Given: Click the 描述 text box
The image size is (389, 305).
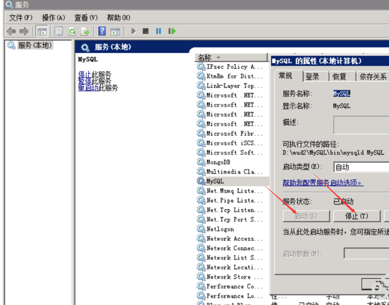Looking at the screenshot, I should coord(361,125).
